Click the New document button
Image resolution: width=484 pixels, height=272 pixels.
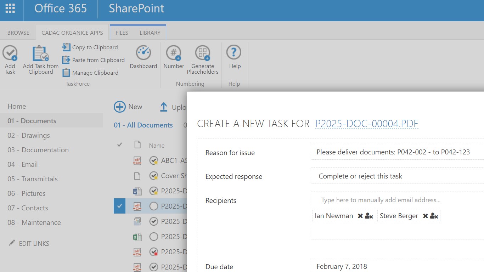tap(128, 107)
